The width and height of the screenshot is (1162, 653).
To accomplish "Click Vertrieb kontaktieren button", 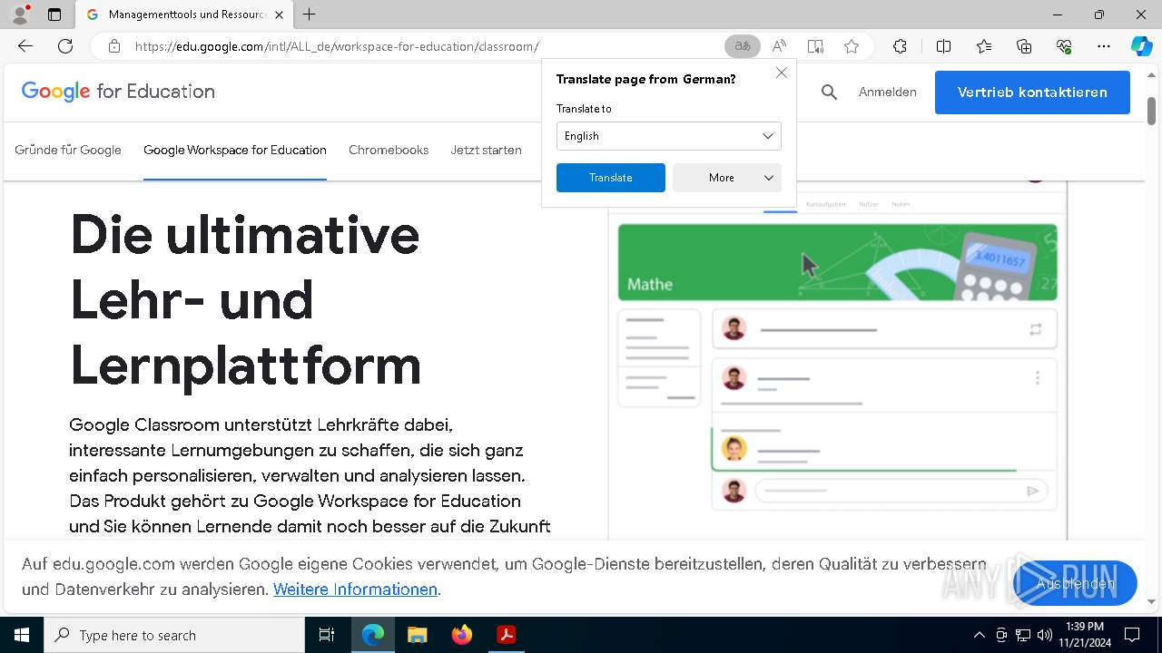I will pyautogui.click(x=1032, y=93).
